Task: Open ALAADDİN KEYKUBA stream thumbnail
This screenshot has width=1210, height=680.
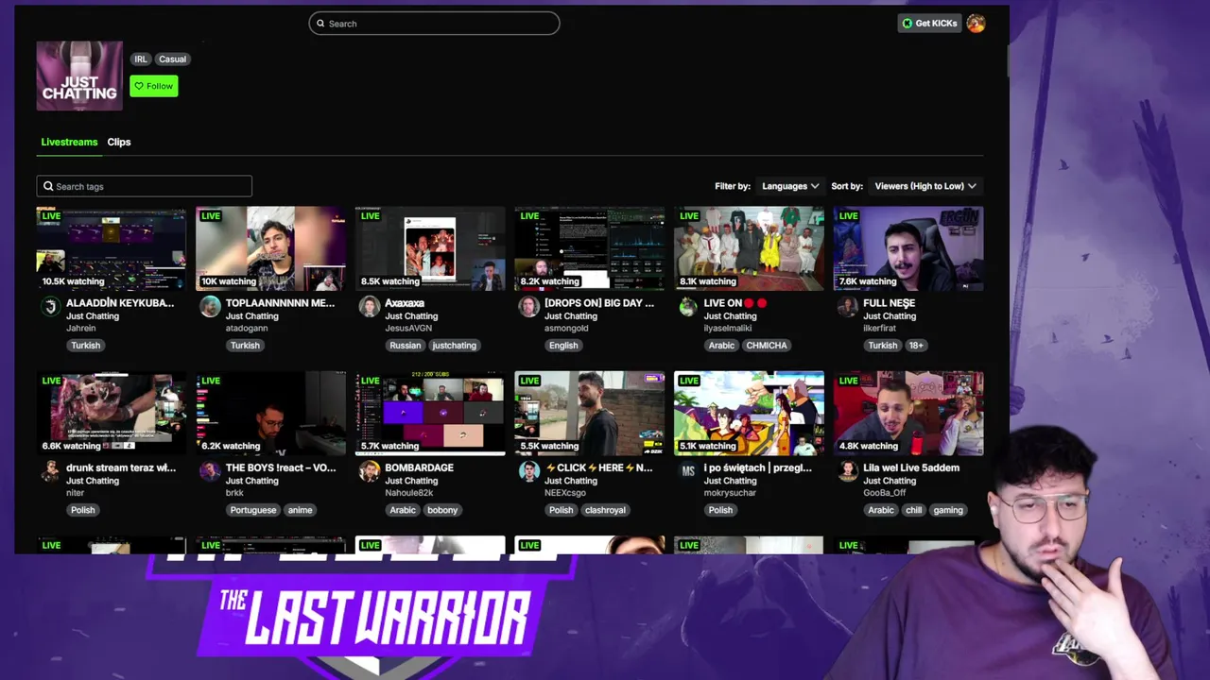Action: pos(112,248)
